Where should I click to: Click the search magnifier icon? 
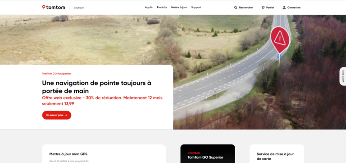pos(236,8)
